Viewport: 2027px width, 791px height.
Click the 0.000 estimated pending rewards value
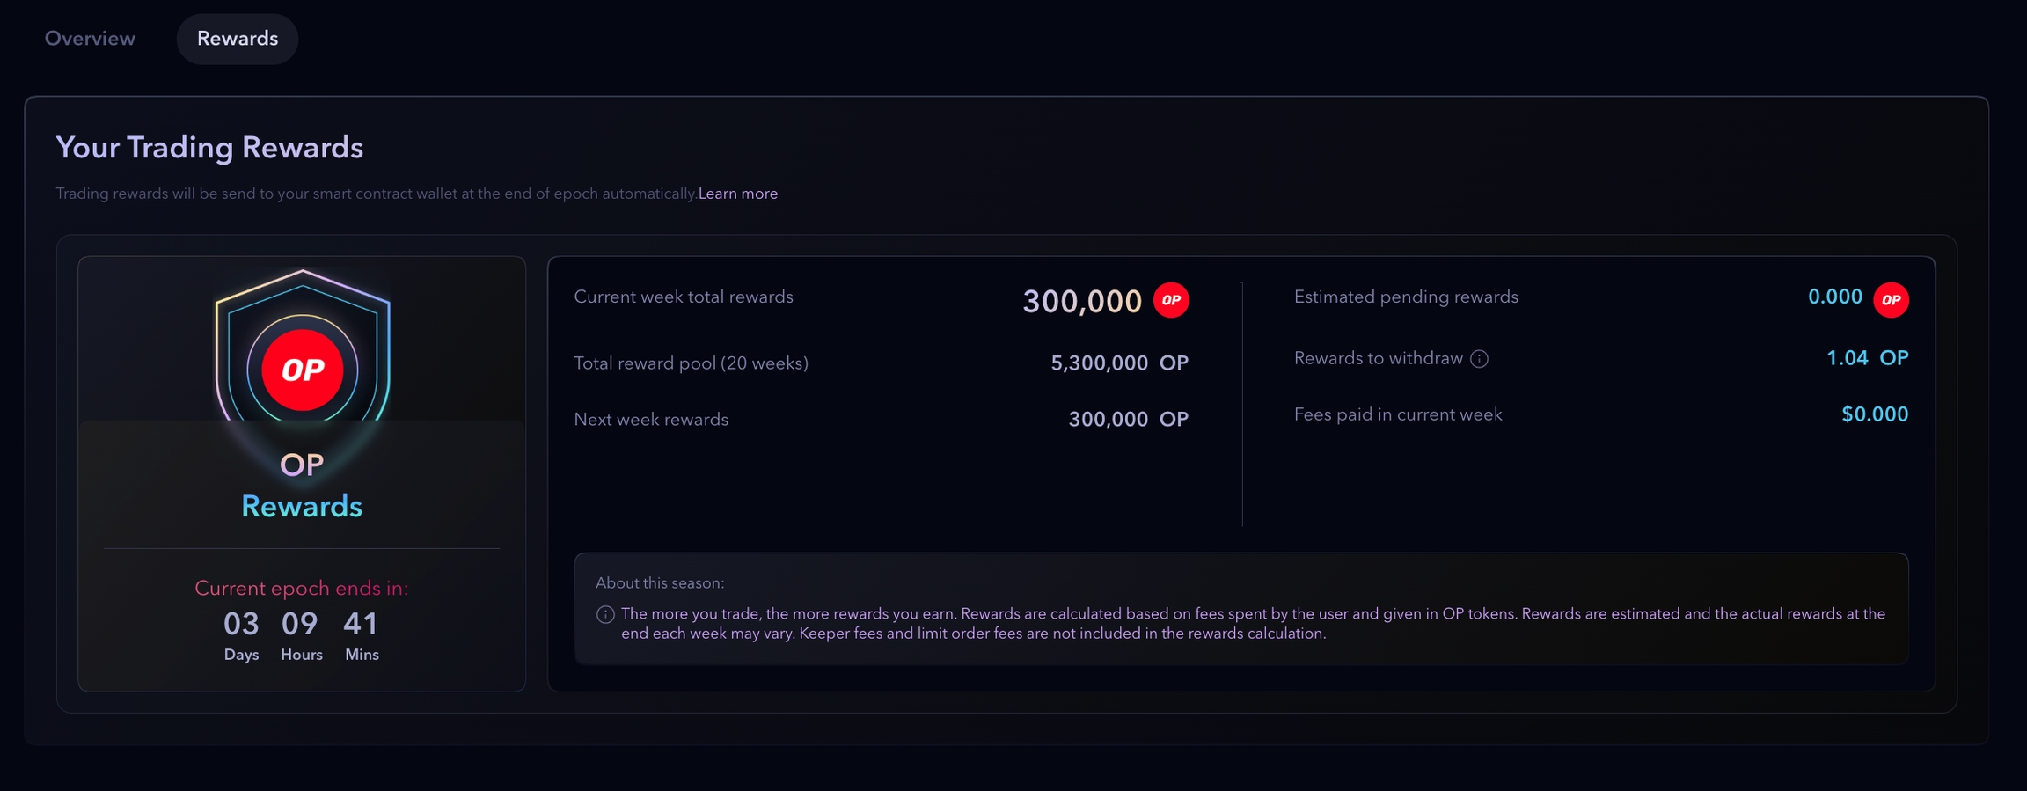(x=1834, y=297)
